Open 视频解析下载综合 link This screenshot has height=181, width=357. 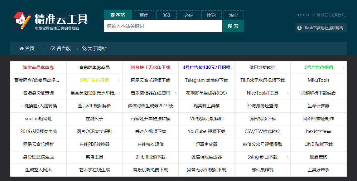click(x=319, y=93)
